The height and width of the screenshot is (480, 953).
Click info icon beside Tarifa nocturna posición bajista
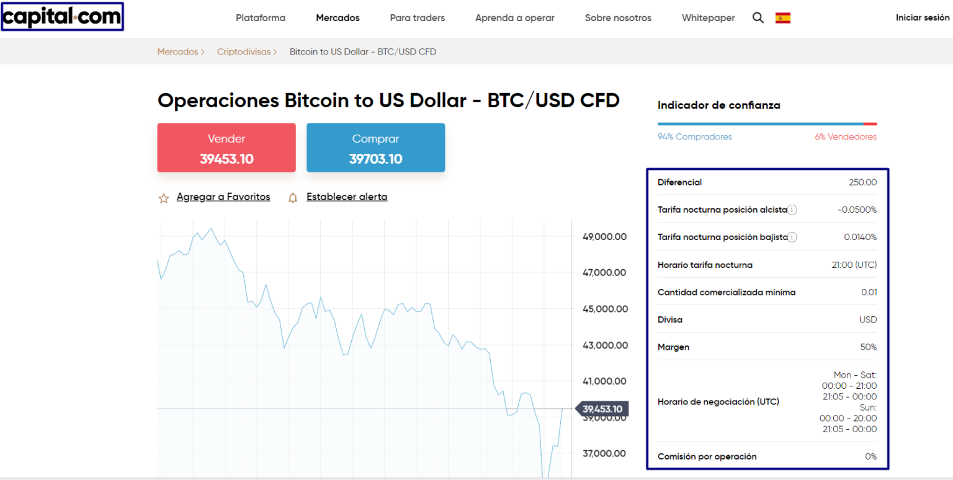point(792,237)
